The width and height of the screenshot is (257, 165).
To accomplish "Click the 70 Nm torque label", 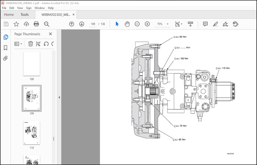I will (x=183, y=126).
